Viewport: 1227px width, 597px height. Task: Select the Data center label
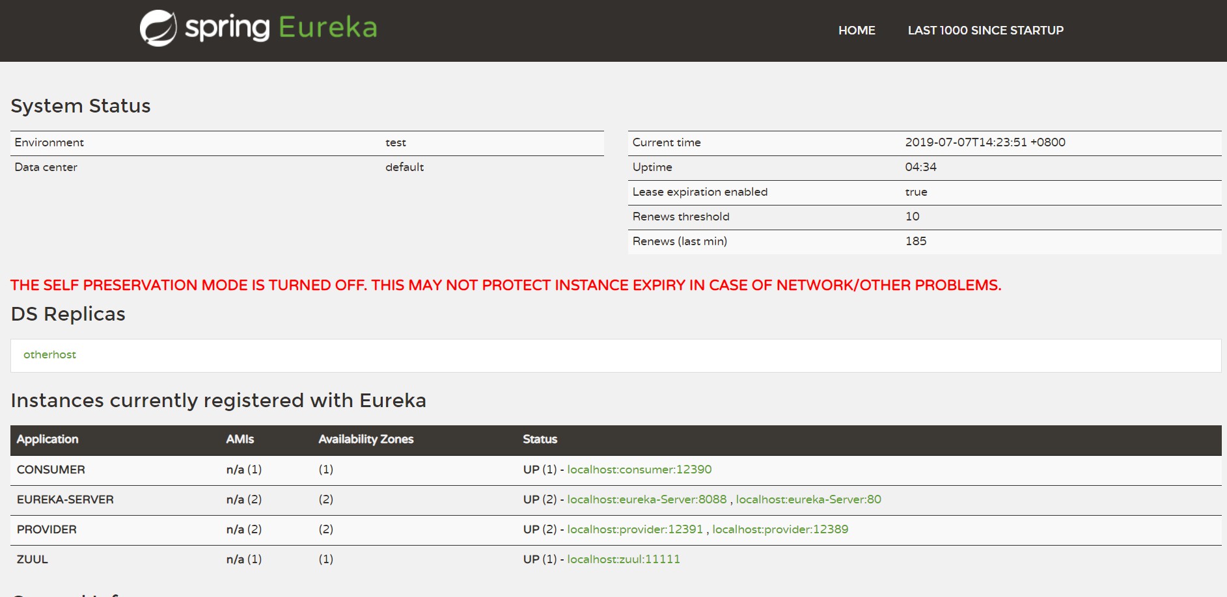tap(46, 167)
